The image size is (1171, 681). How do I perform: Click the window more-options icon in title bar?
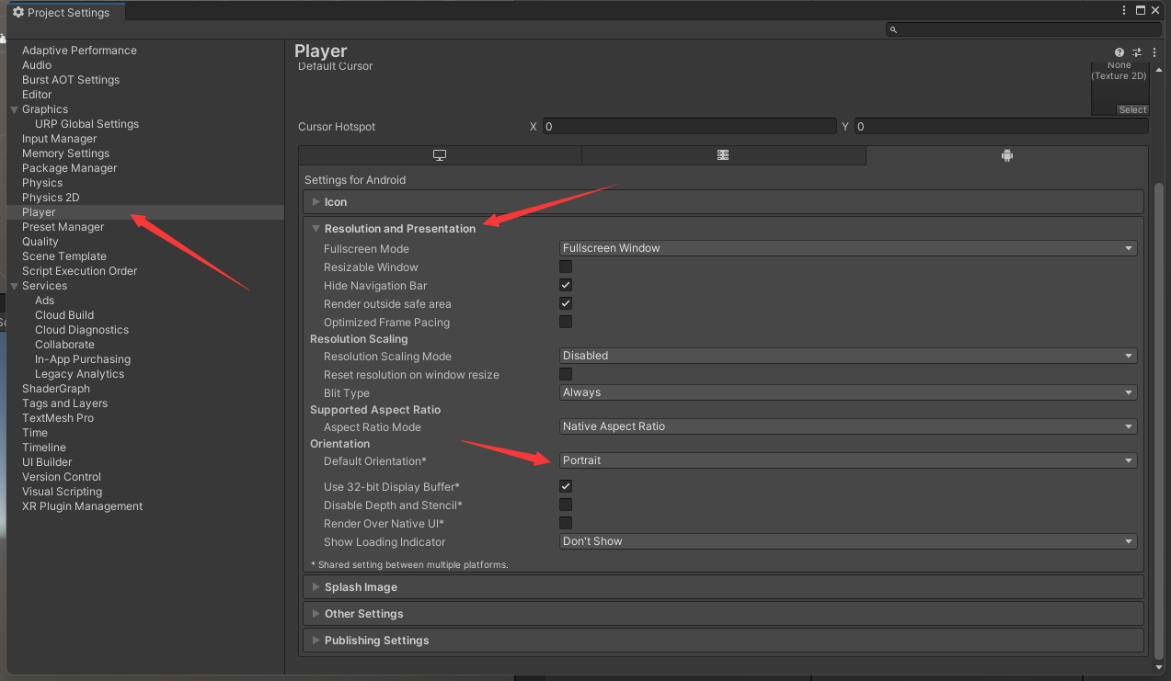[x=1124, y=11]
